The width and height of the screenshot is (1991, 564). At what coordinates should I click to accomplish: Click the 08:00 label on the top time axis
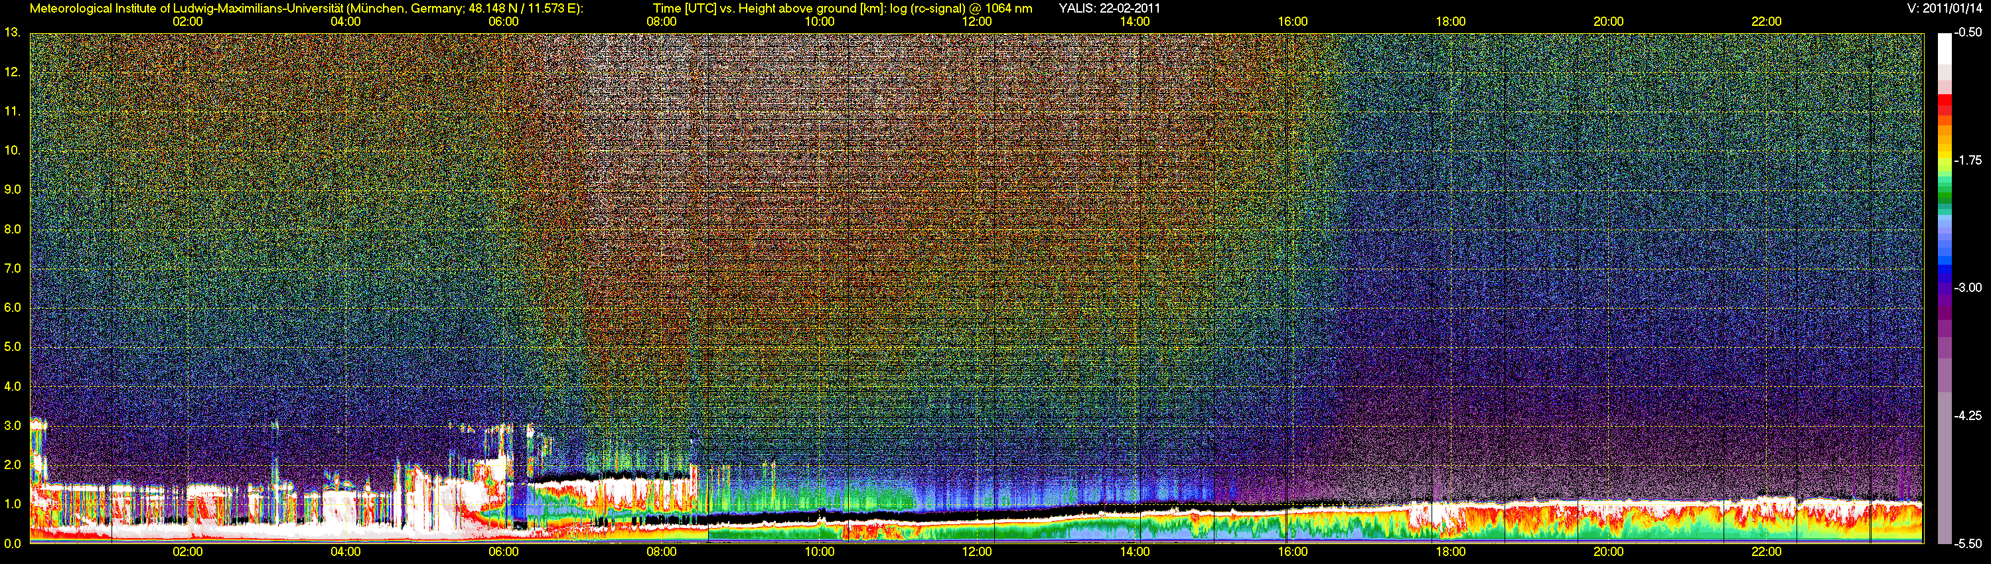[x=662, y=22]
